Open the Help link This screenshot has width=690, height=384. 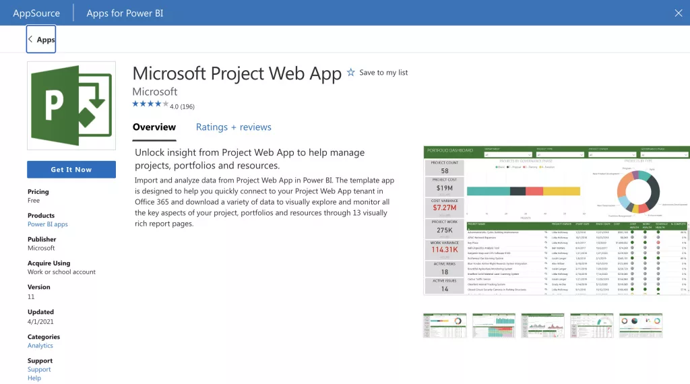point(34,379)
